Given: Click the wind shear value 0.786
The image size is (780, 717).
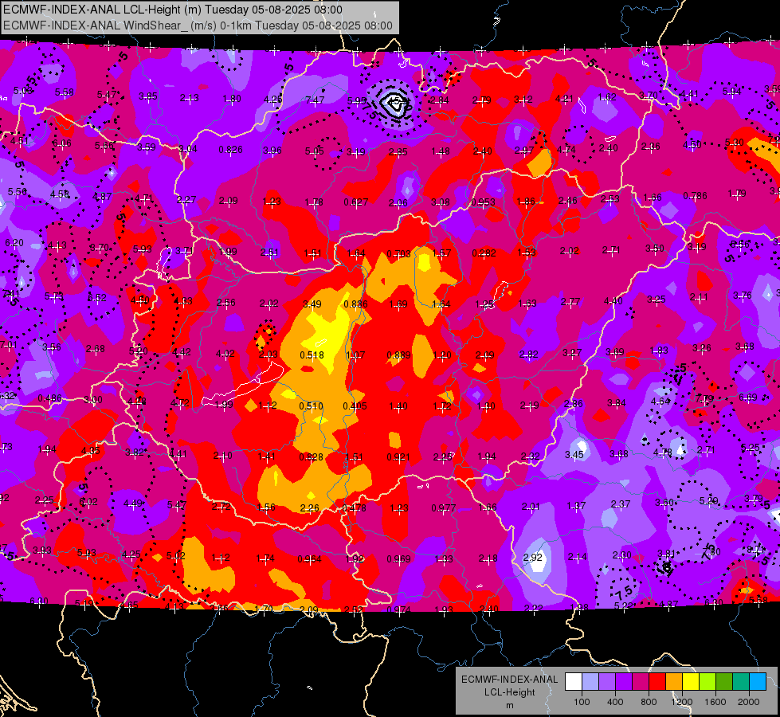Looking at the screenshot, I should (x=695, y=195).
